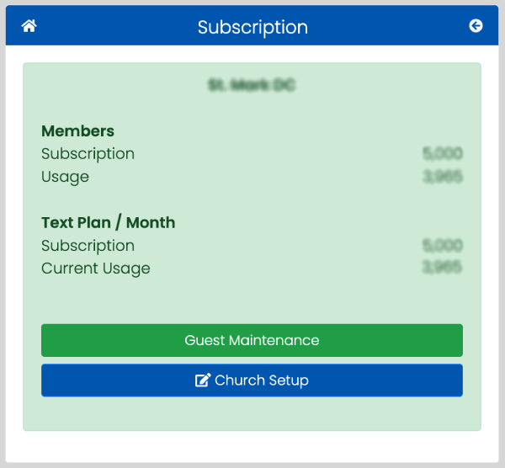Image resolution: width=505 pixels, height=468 pixels.
Task: Click the pencil edit icon on Church Setup
Action: tap(203, 380)
